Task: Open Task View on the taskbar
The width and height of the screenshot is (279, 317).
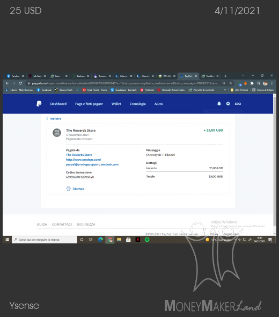Action: pos(91,240)
